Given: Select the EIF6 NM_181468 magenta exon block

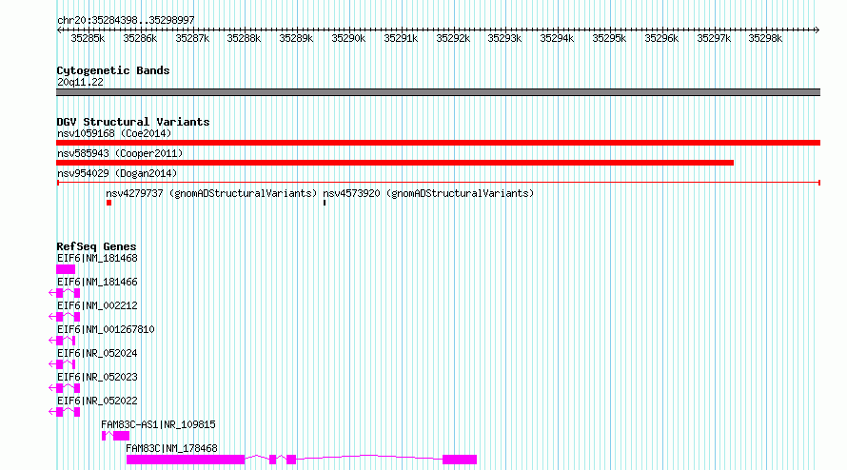Looking at the screenshot, I should coord(66,269).
